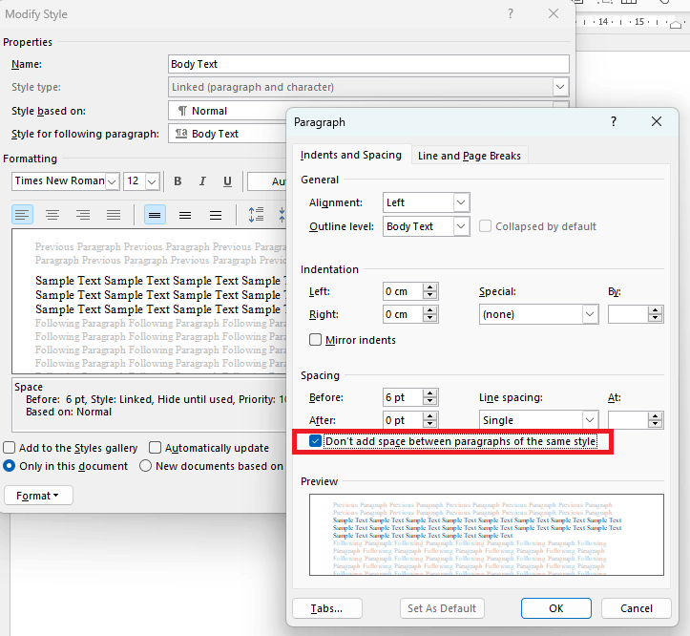Click the Left indentation value field
Image resolution: width=690 pixels, height=636 pixels.
click(x=403, y=291)
